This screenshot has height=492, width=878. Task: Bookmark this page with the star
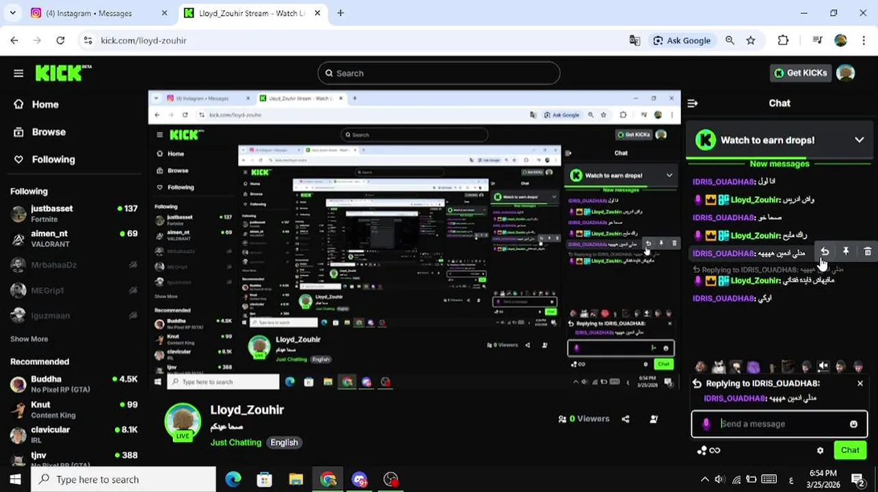pyautogui.click(x=751, y=40)
